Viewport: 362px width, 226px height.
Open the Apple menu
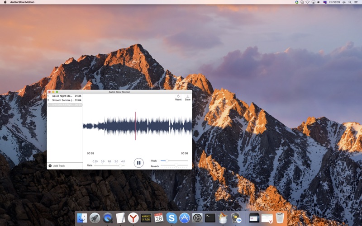[x=5, y=2]
